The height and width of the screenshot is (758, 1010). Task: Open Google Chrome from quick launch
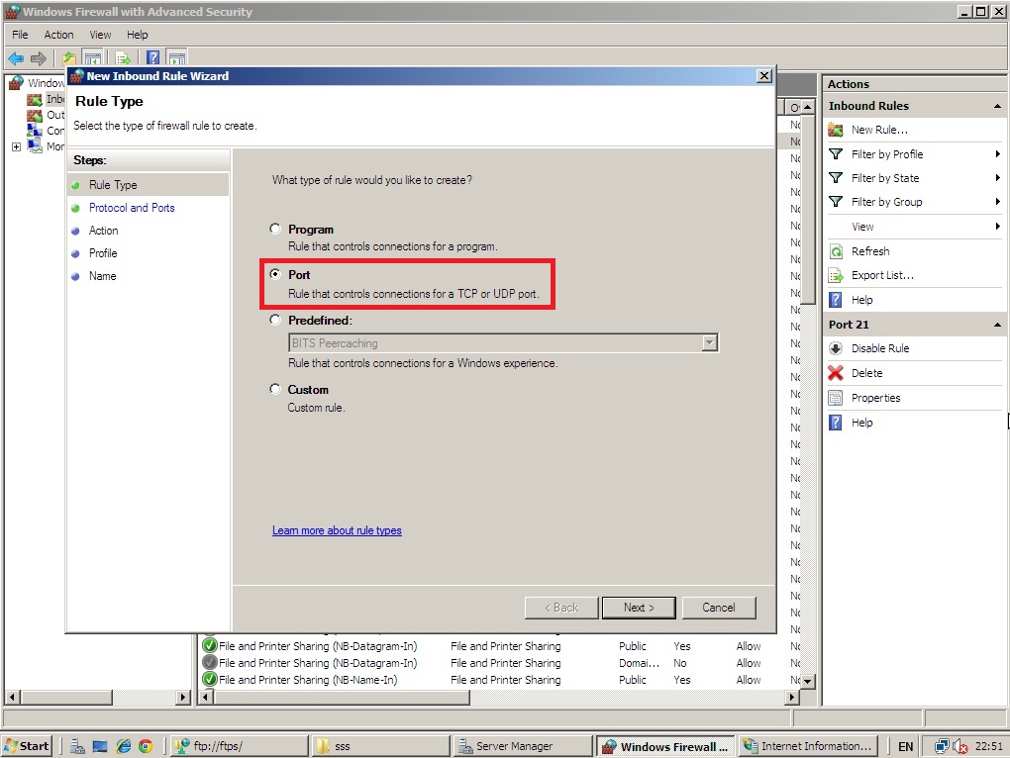click(x=146, y=746)
